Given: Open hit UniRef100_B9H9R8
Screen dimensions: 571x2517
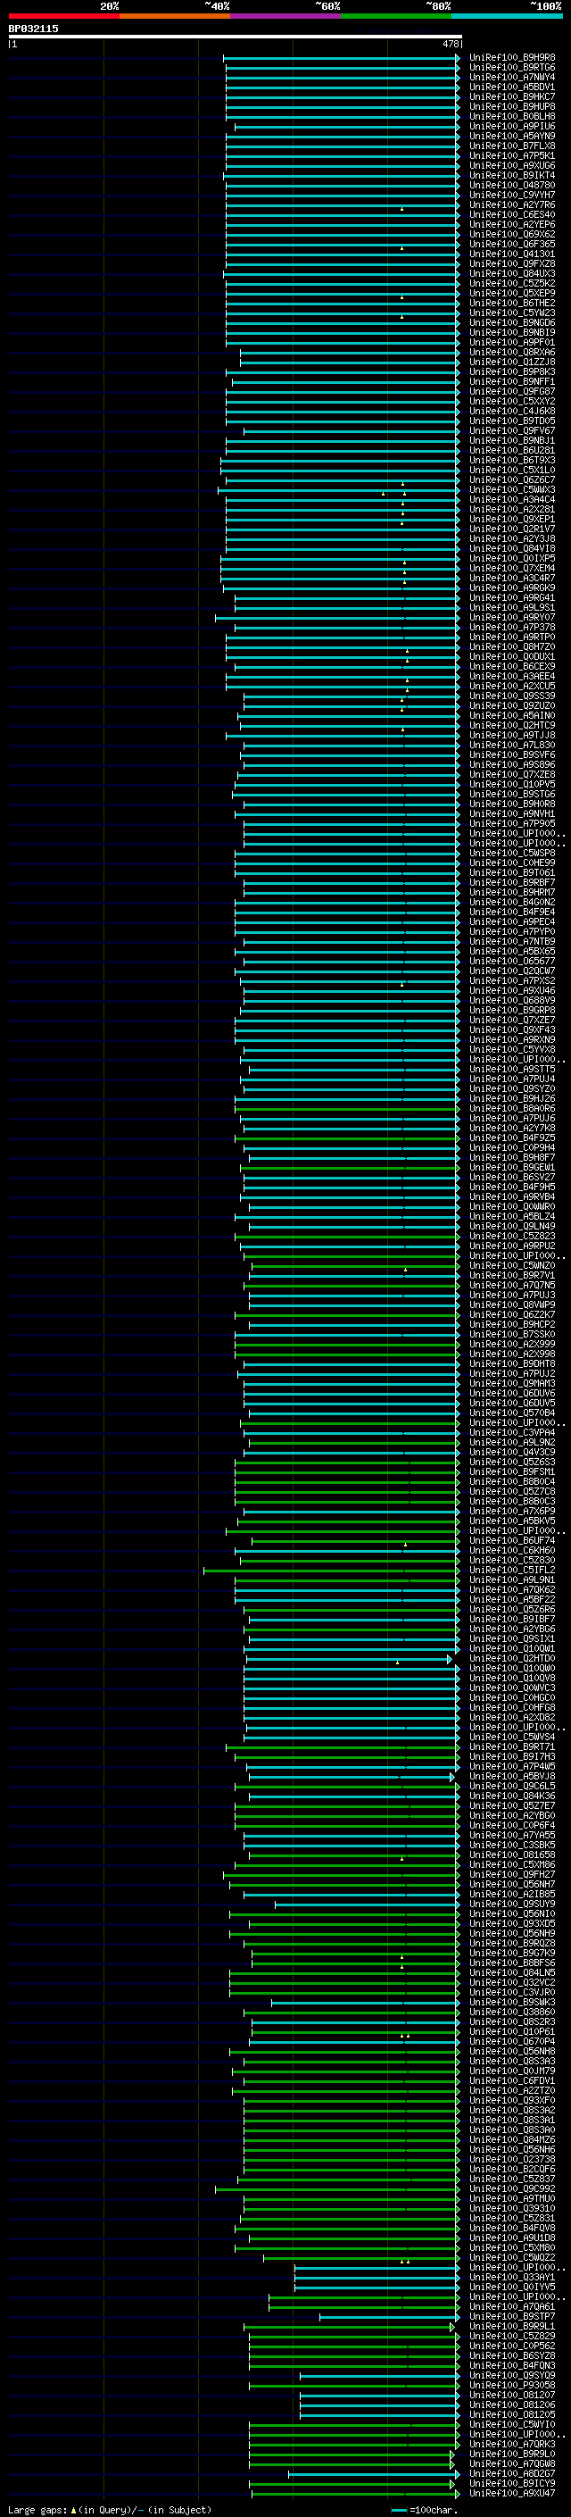Looking at the screenshot, I should [512, 58].
